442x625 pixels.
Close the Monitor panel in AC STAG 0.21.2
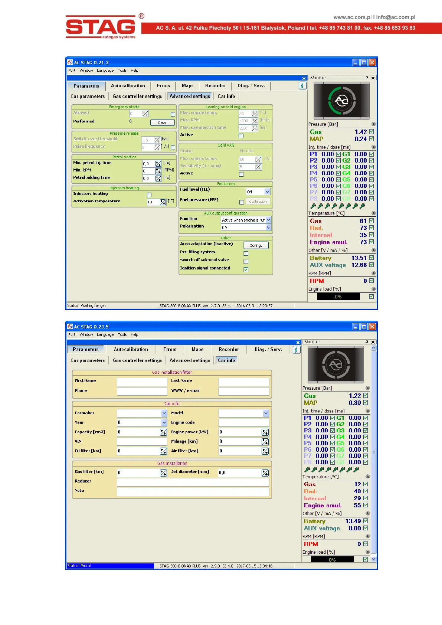point(373,78)
